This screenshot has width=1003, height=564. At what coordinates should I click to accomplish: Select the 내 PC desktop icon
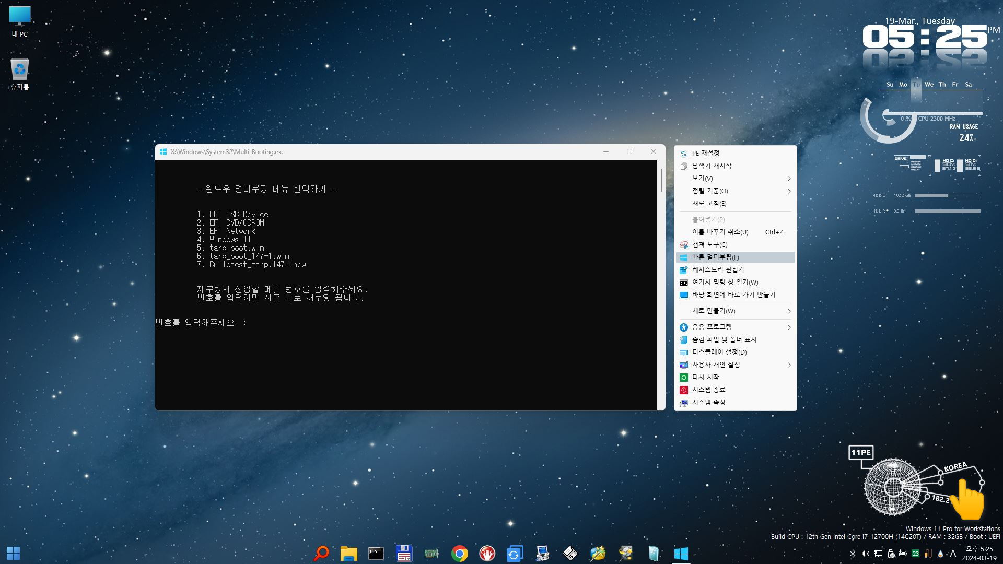coord(20,21)
